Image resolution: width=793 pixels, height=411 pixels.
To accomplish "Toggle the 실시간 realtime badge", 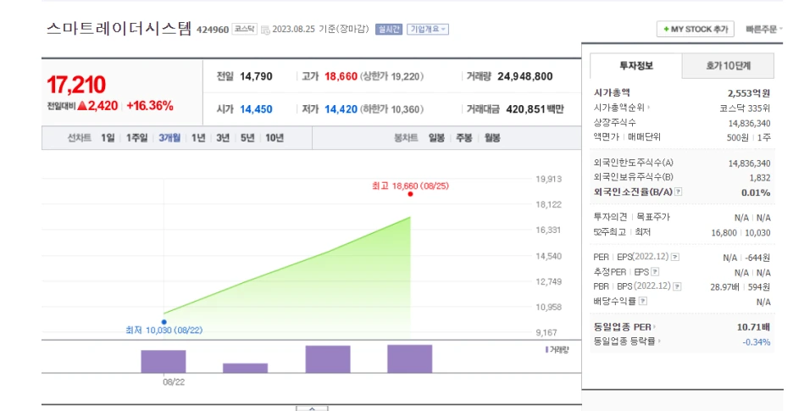I will pyautogui.click(x=388, y=30).
